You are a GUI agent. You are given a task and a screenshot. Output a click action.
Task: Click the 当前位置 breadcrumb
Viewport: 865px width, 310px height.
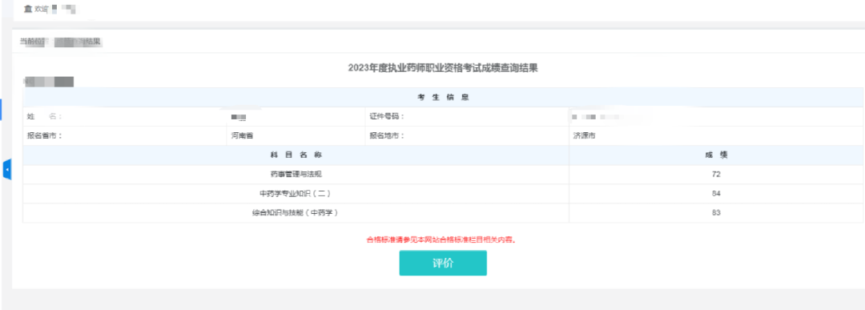coord(61,42)
